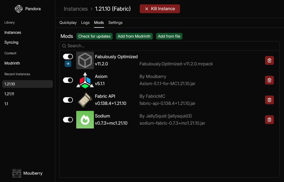Click the search magnifier icon
Image resolution: width=284 pixels, height=182 pixels.
click(x=64, y=46)
